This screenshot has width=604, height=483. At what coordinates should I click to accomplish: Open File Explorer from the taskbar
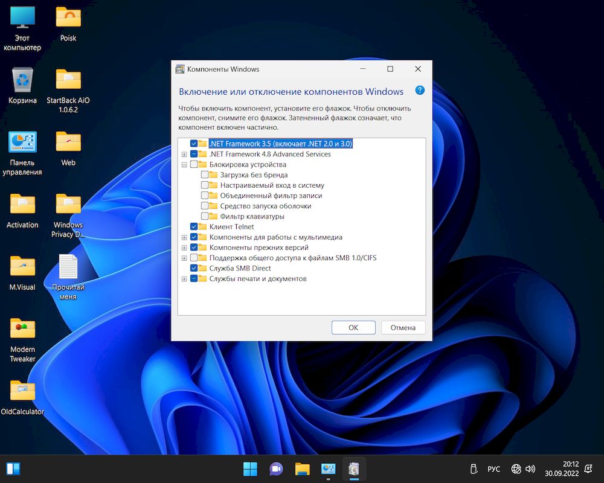click(302, 469)
